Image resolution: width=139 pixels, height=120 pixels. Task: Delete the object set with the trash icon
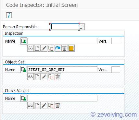[x=58, y=77]
